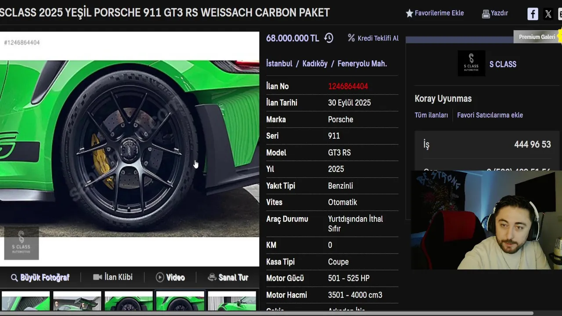Click the İlan Klibi camera icon
Screen dimensions: 562x316
coord(97,277)
